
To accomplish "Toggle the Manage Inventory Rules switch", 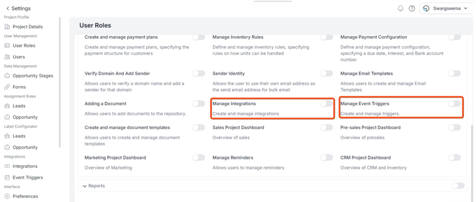I will pos(326,37).
